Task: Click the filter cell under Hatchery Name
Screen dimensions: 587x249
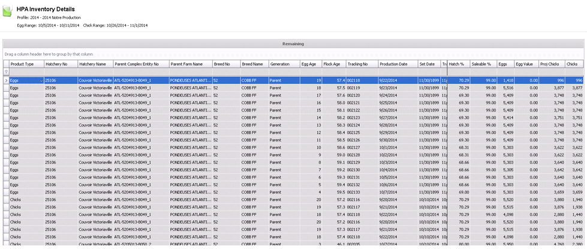Action: click(95, 71)
